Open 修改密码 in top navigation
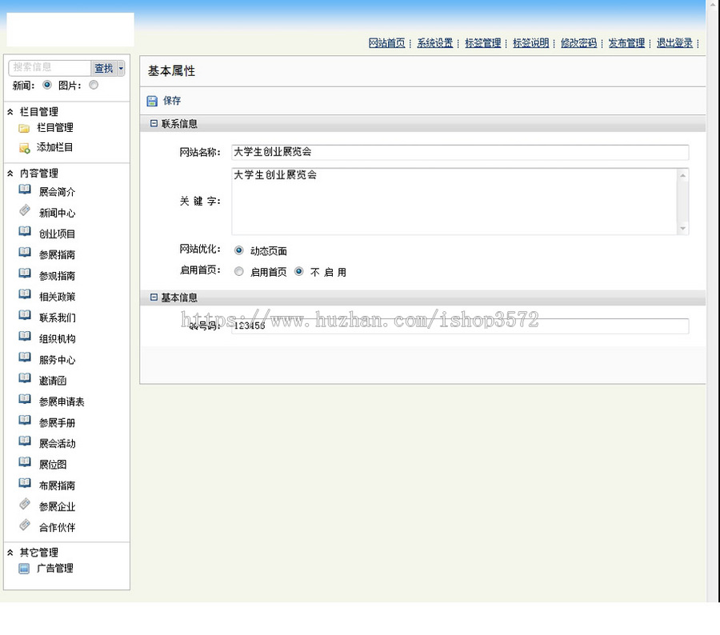This screenshot has height=635, width=720. click(x=578, y=43)
